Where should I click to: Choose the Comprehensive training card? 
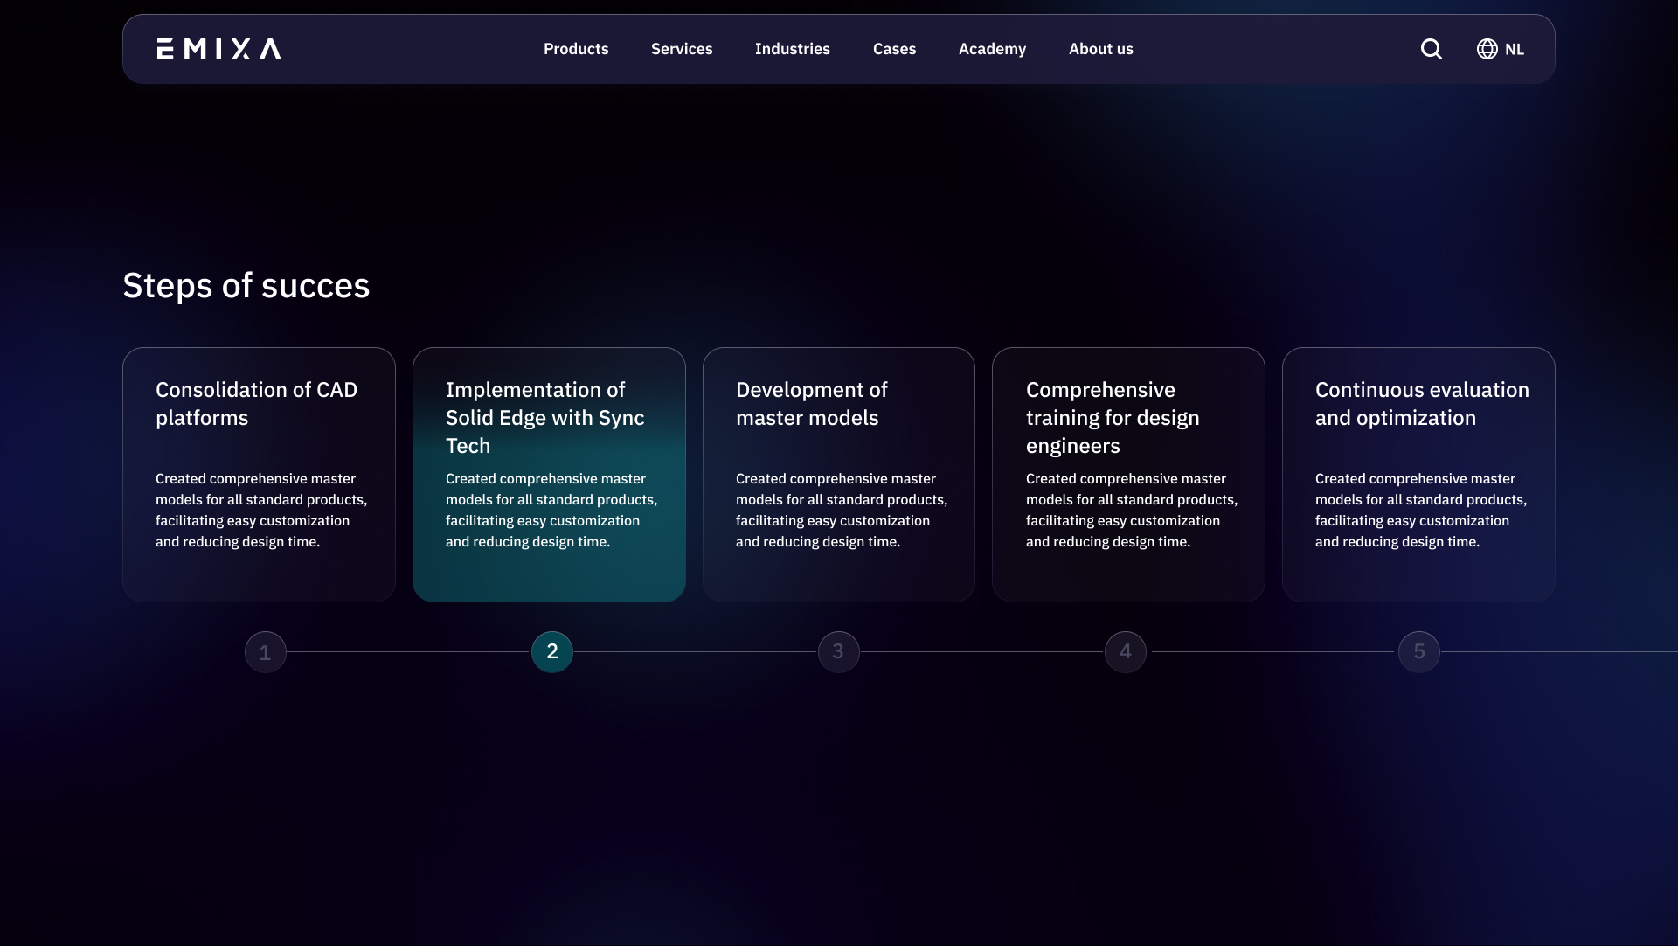tap(1128, 474)
